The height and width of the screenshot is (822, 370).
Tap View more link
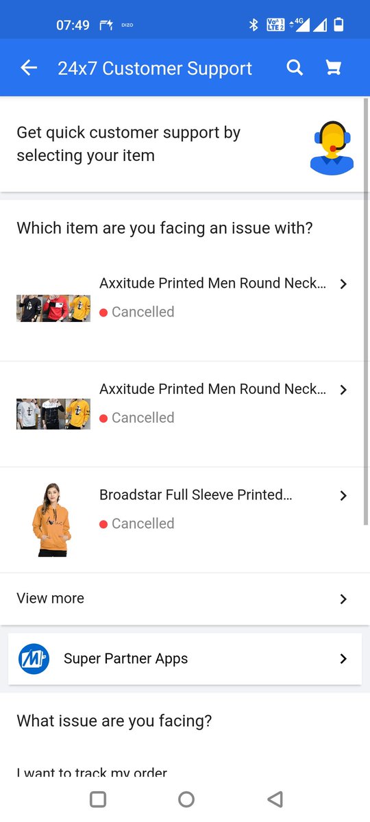[x=50, y=599]
